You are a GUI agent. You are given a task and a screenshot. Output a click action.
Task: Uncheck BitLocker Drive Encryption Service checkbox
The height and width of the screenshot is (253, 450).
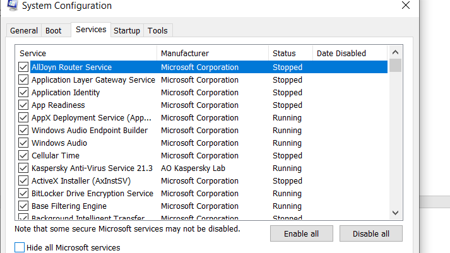[23, 193]
